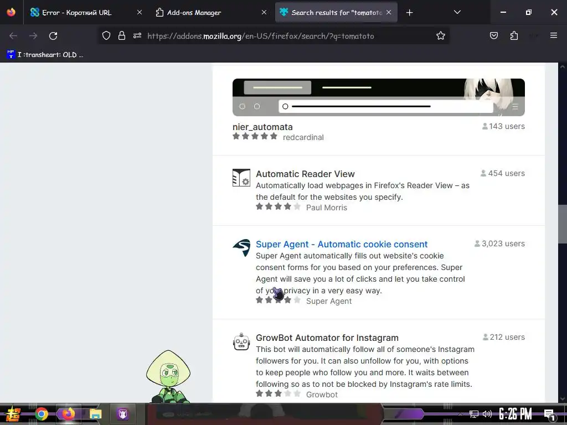Click the Super Agent logo icon
The image size is (567, 425).
[x=241, y=248]
